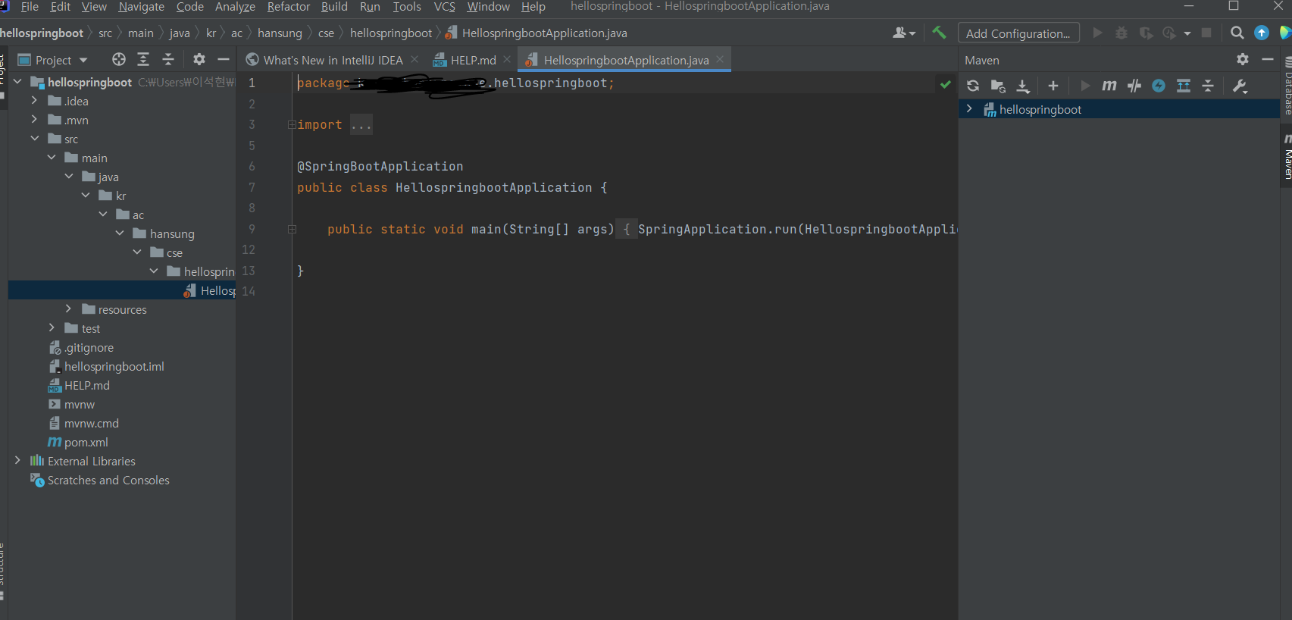Expand all in Project panel
1292x620 pixels.
point(143,59)
